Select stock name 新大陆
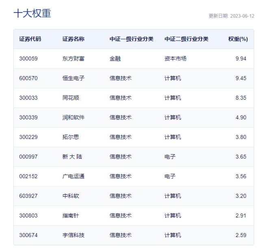The image size is (260, 250). (72, 157)
